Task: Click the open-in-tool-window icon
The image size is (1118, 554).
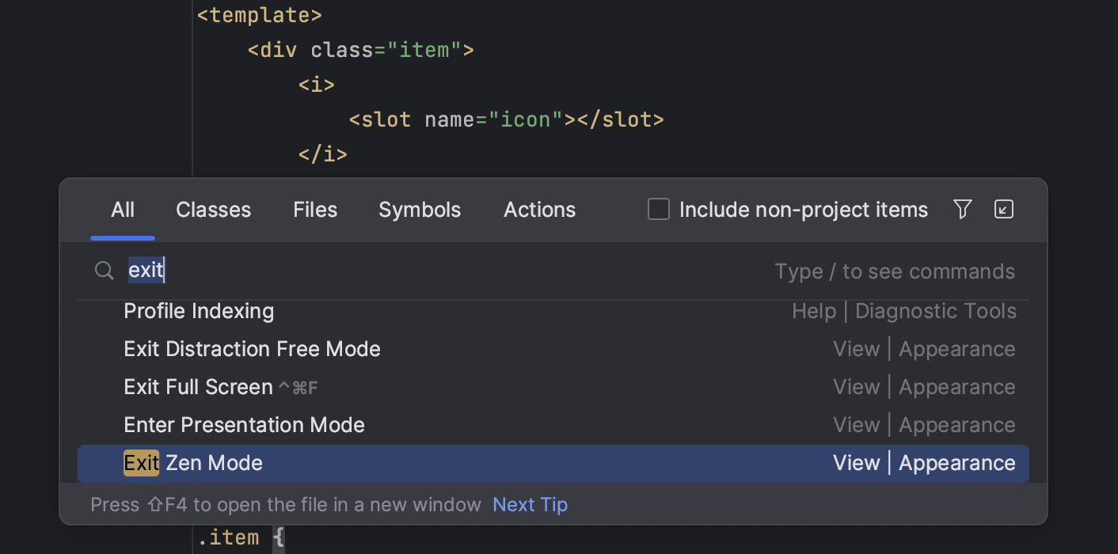Action: click(x=1003, y=209)
